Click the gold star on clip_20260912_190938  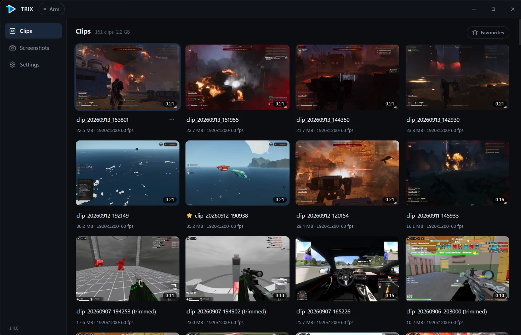189,215
